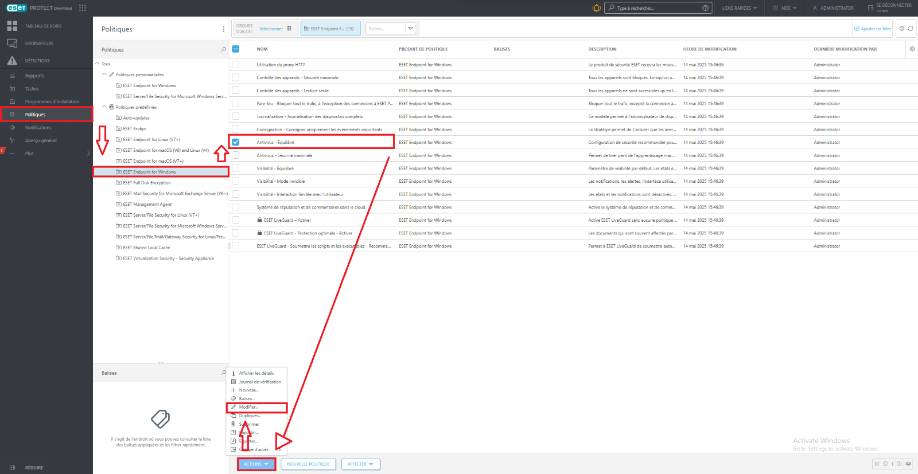This screenshot has width=918, height=474.
Task: Choose Journal de vérification from the menu
Action: [x=260, y=382]
